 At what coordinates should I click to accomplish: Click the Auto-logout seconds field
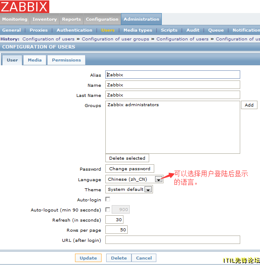pyautogui.click(x=121, y=209)
